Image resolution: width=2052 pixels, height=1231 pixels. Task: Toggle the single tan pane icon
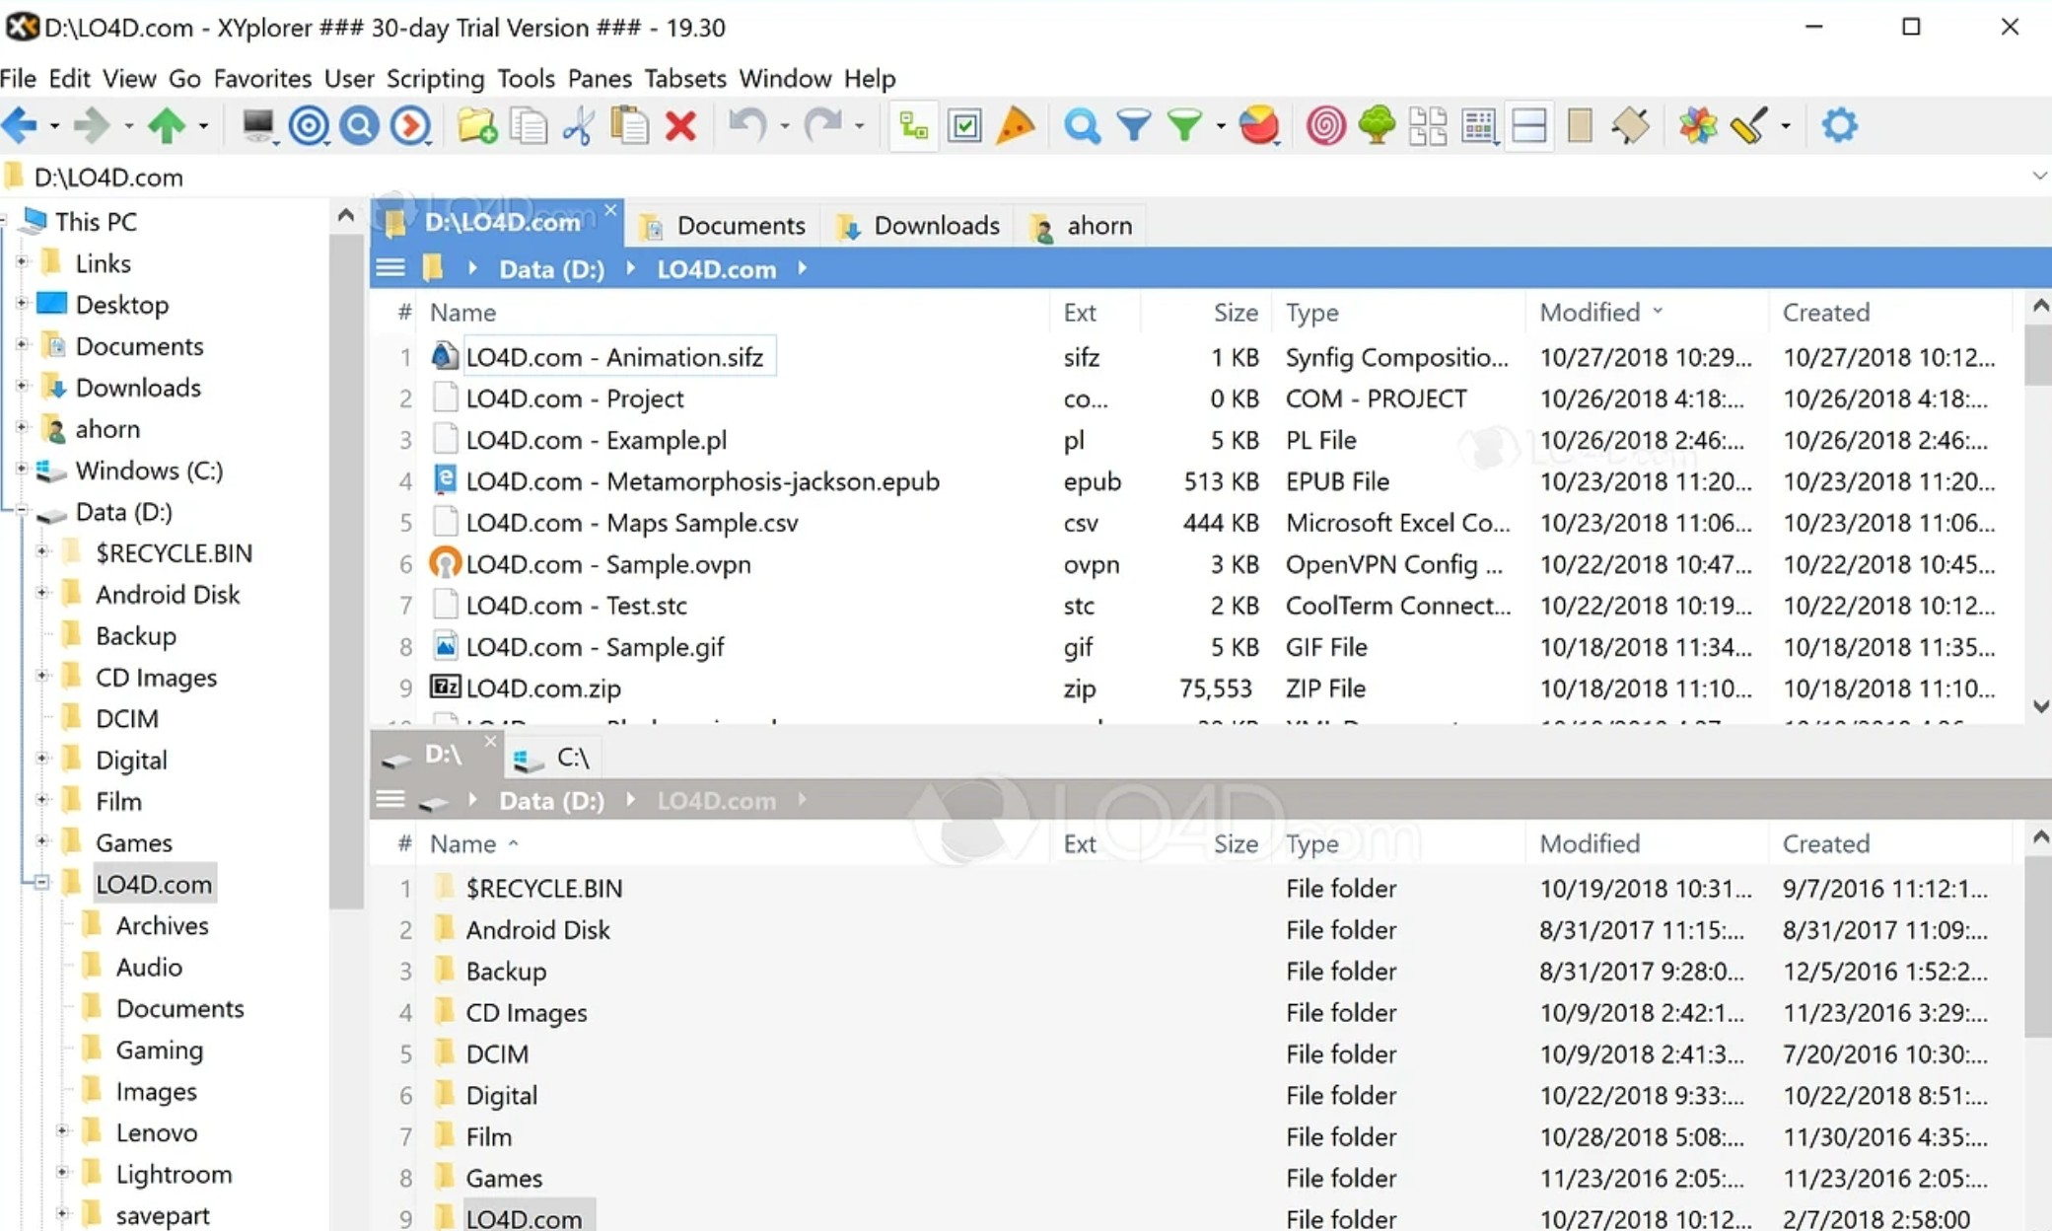(1580, 125)
